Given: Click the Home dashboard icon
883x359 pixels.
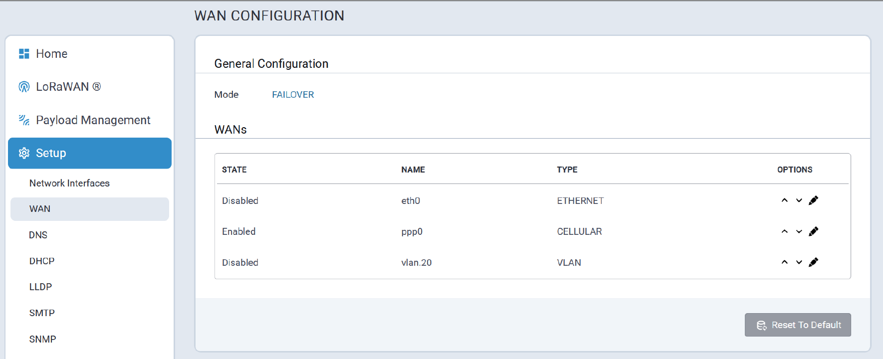Looking at the screenshot, I should [x=24, y=54].
